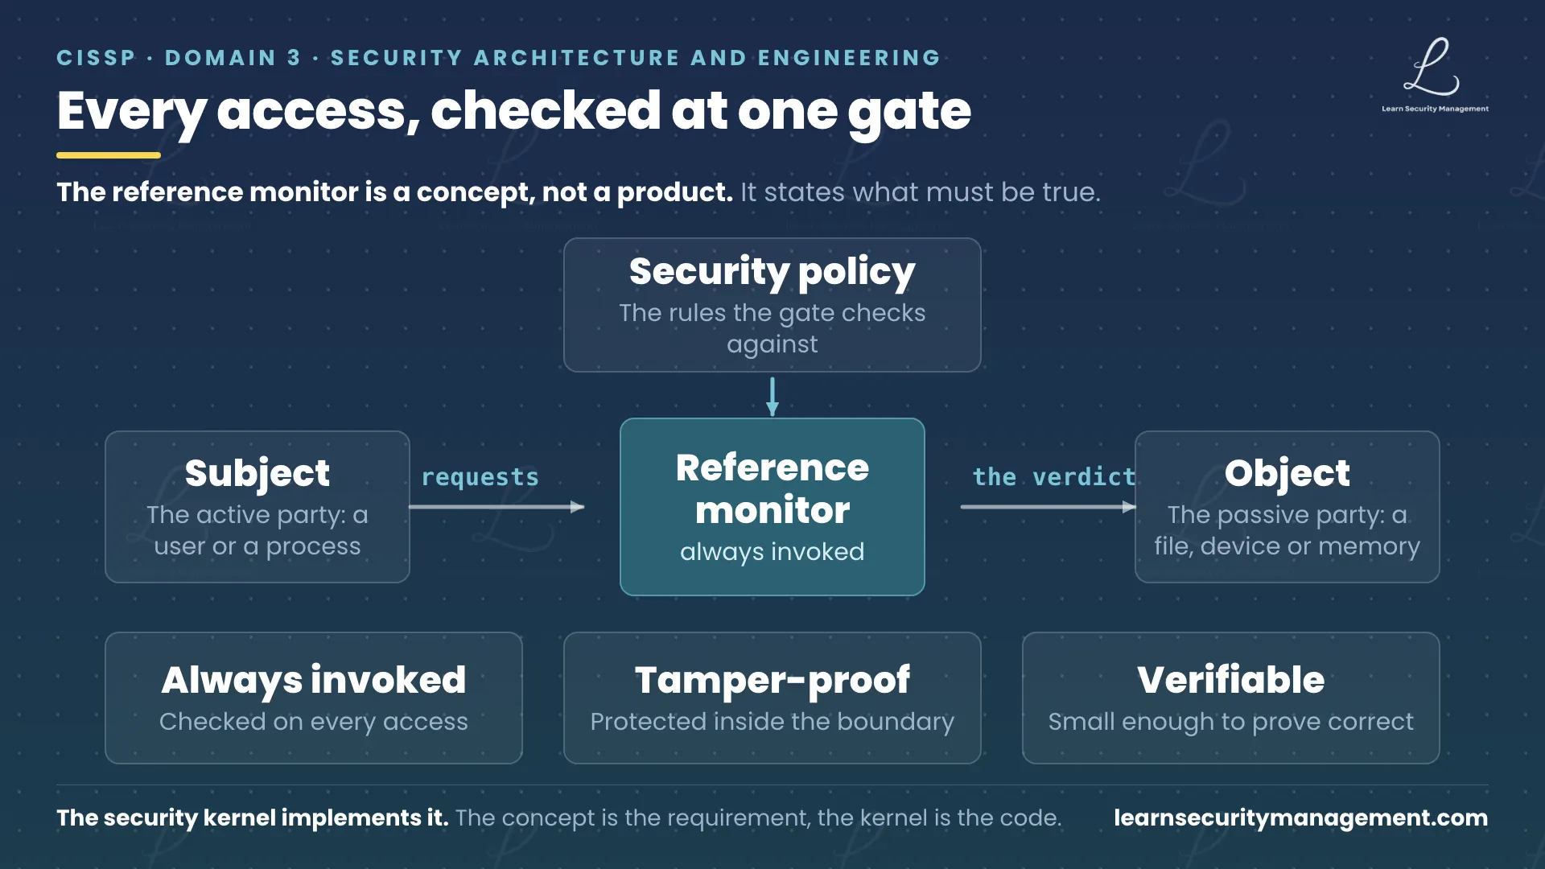Click the reference monitor concept subtitle sentence
The image size is (1545, 869).
pyautogui.click(x=579, y=192)
